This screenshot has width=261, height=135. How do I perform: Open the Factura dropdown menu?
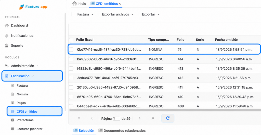click(x=85, y=14)
